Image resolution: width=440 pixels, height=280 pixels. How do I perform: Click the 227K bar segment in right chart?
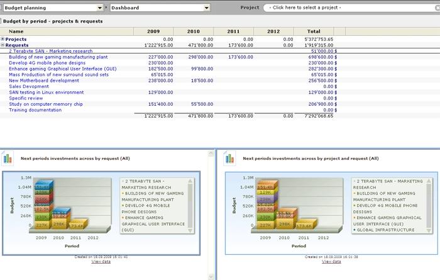coord(266,225)
